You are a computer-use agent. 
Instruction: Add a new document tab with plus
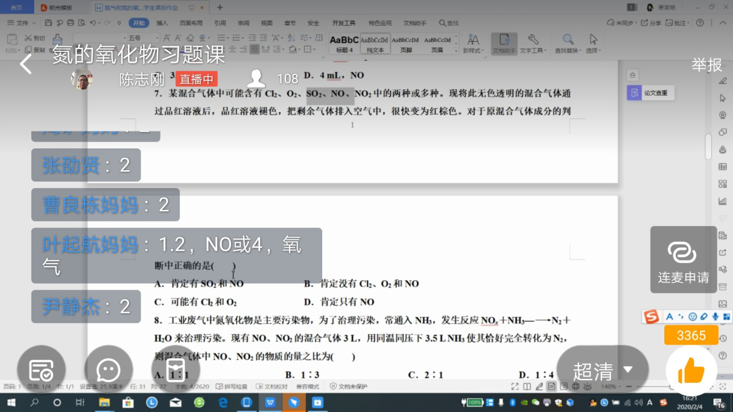click(x=220, y=7)
